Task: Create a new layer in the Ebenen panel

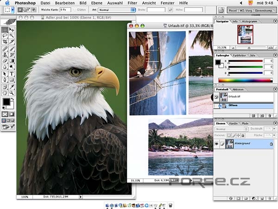Action: tap(262, 198)
